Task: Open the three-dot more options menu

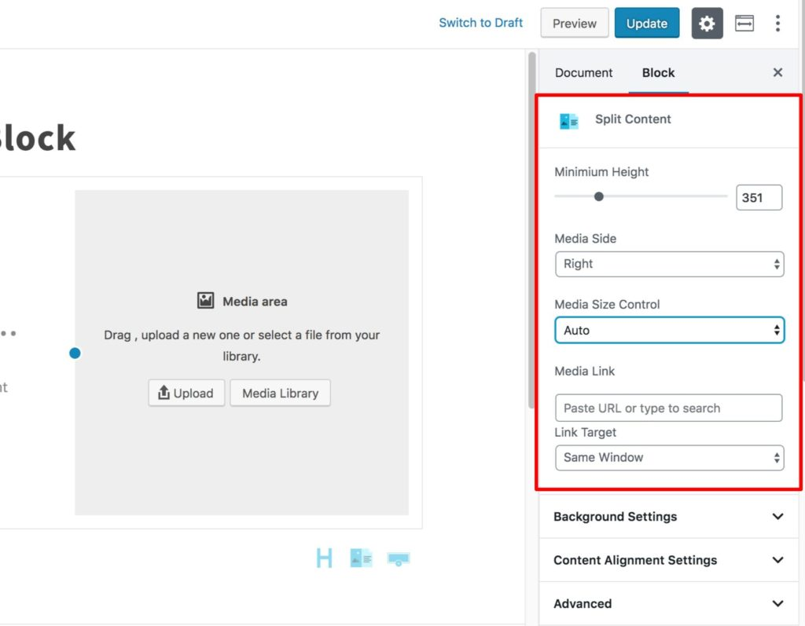Action: click(x=777, y=24)
